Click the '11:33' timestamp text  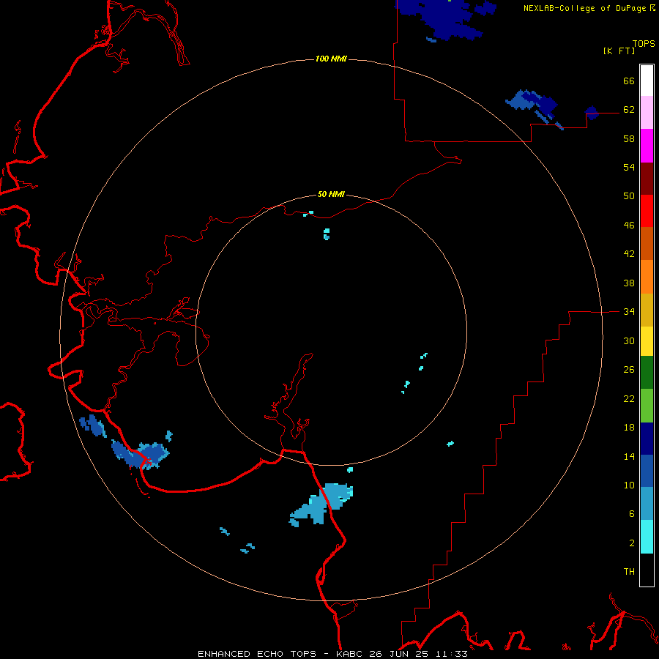pyautogui.click(x=450, y=654)
